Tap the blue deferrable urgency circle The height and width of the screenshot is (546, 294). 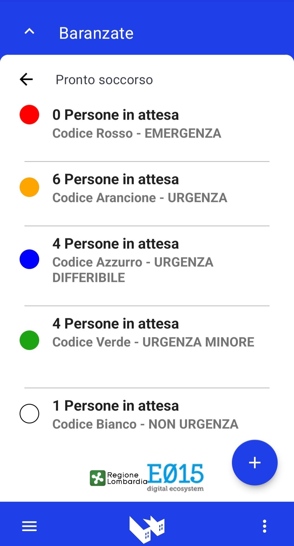[x=29, y=259]
